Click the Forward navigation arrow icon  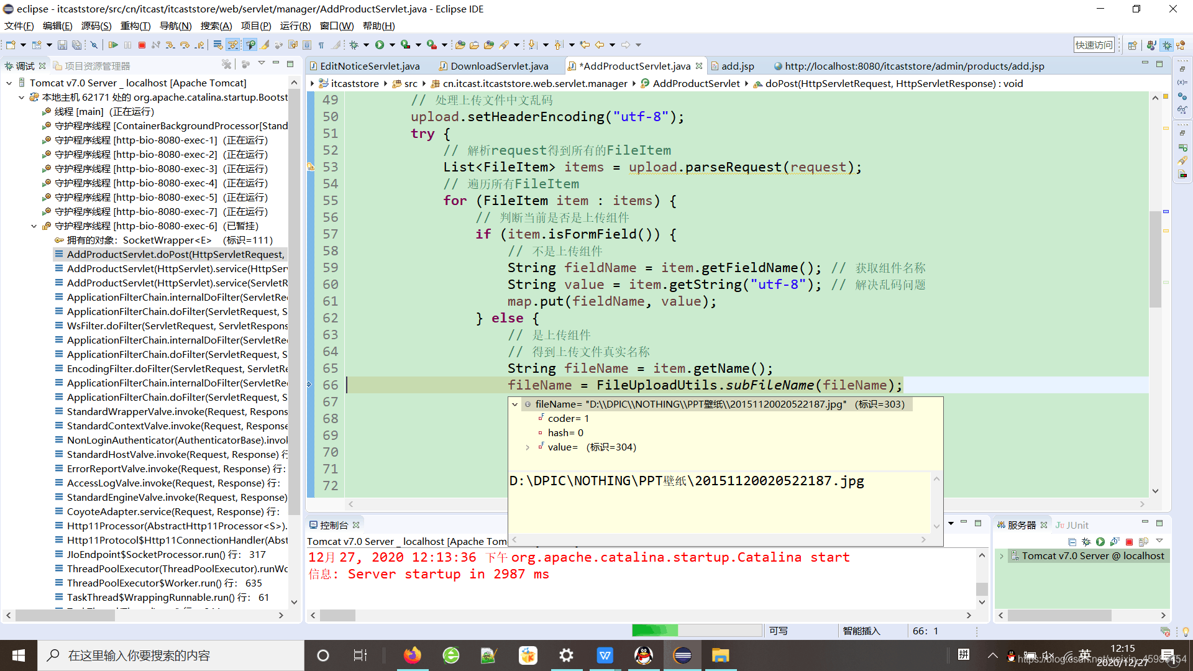[626, 45]
